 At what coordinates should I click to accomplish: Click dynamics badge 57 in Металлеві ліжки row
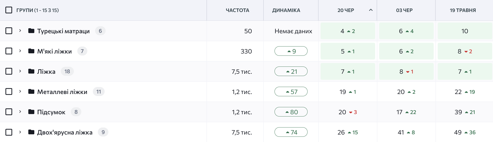click(x=291, y=91)
